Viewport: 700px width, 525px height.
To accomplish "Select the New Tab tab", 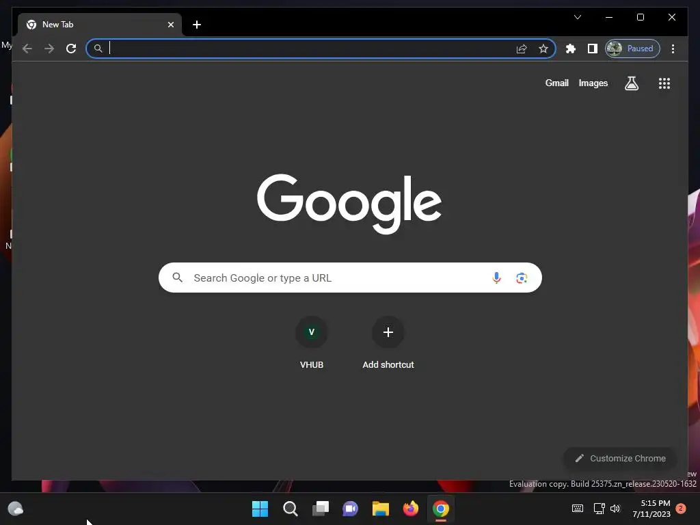I will [x=100, y=25].
